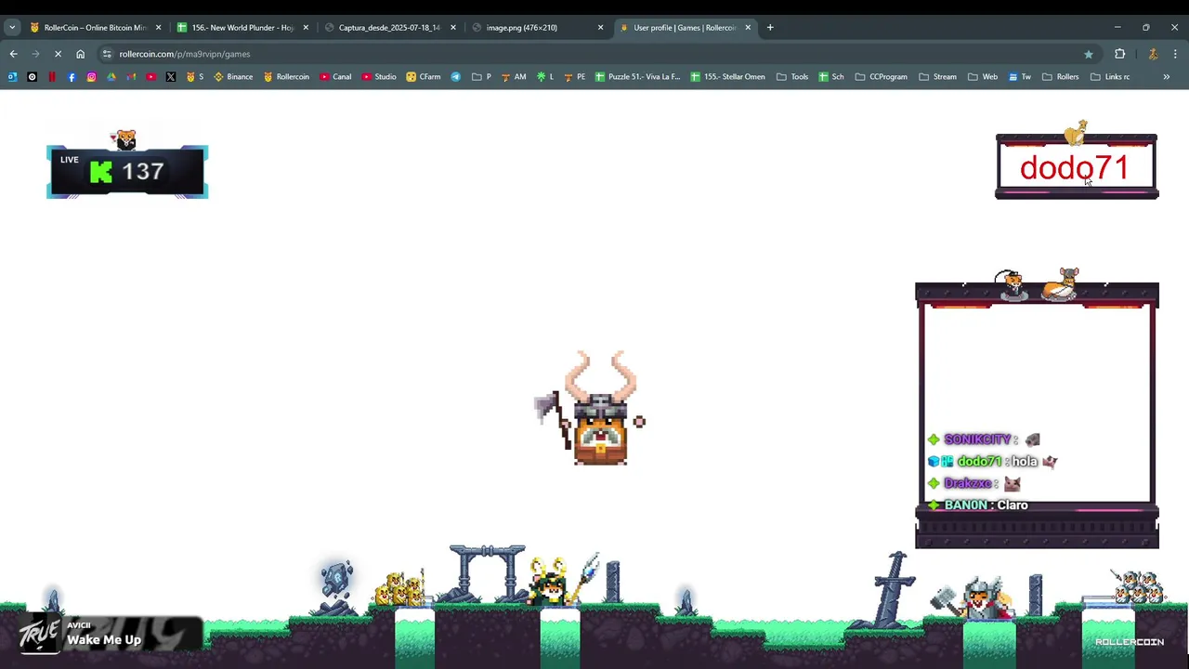The width and height of the screenshot is (1189, 669).
Task: Expand the Links rc bookmark folder
Action: (x=1110, y=77)
